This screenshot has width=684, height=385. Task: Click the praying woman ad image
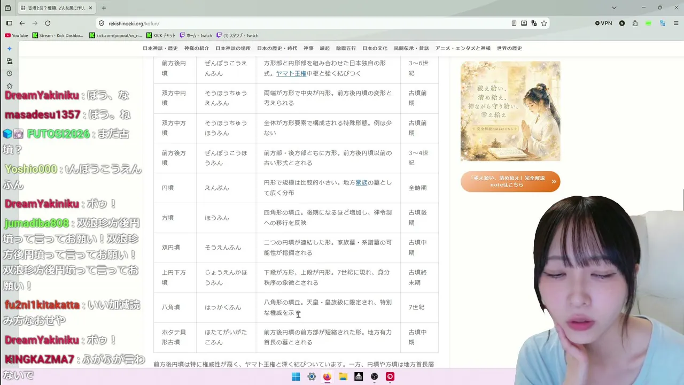[510, 111]
